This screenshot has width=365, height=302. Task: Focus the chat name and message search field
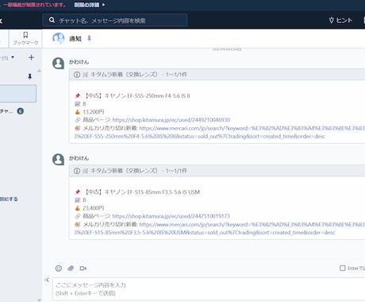115,20
